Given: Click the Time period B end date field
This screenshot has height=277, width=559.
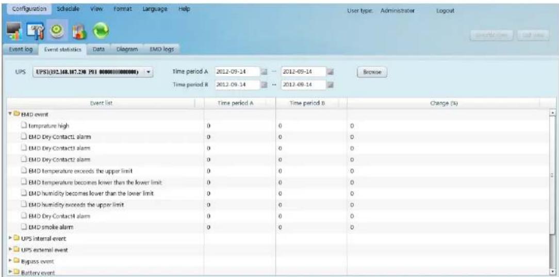Looking at the screenshot, I should pyautogui.click(x=303, y=85).
